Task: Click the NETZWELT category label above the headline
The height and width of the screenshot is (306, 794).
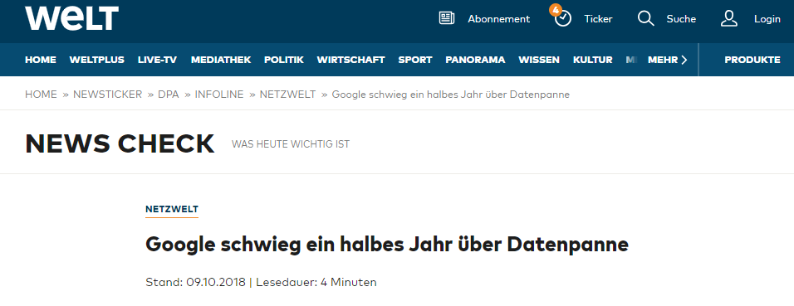Action: click(x=172, y=209)
